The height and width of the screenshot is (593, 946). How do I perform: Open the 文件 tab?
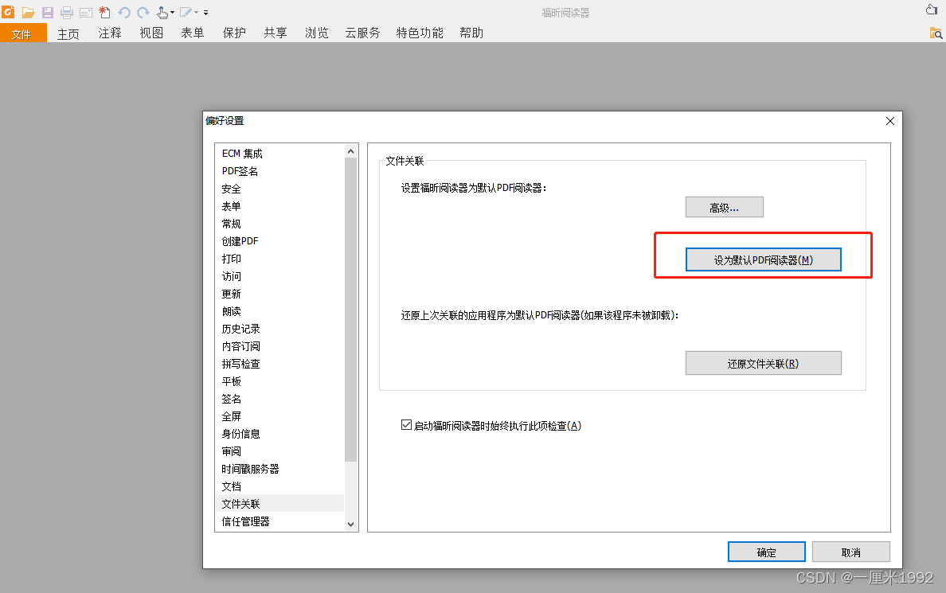(x=23, y=33)
